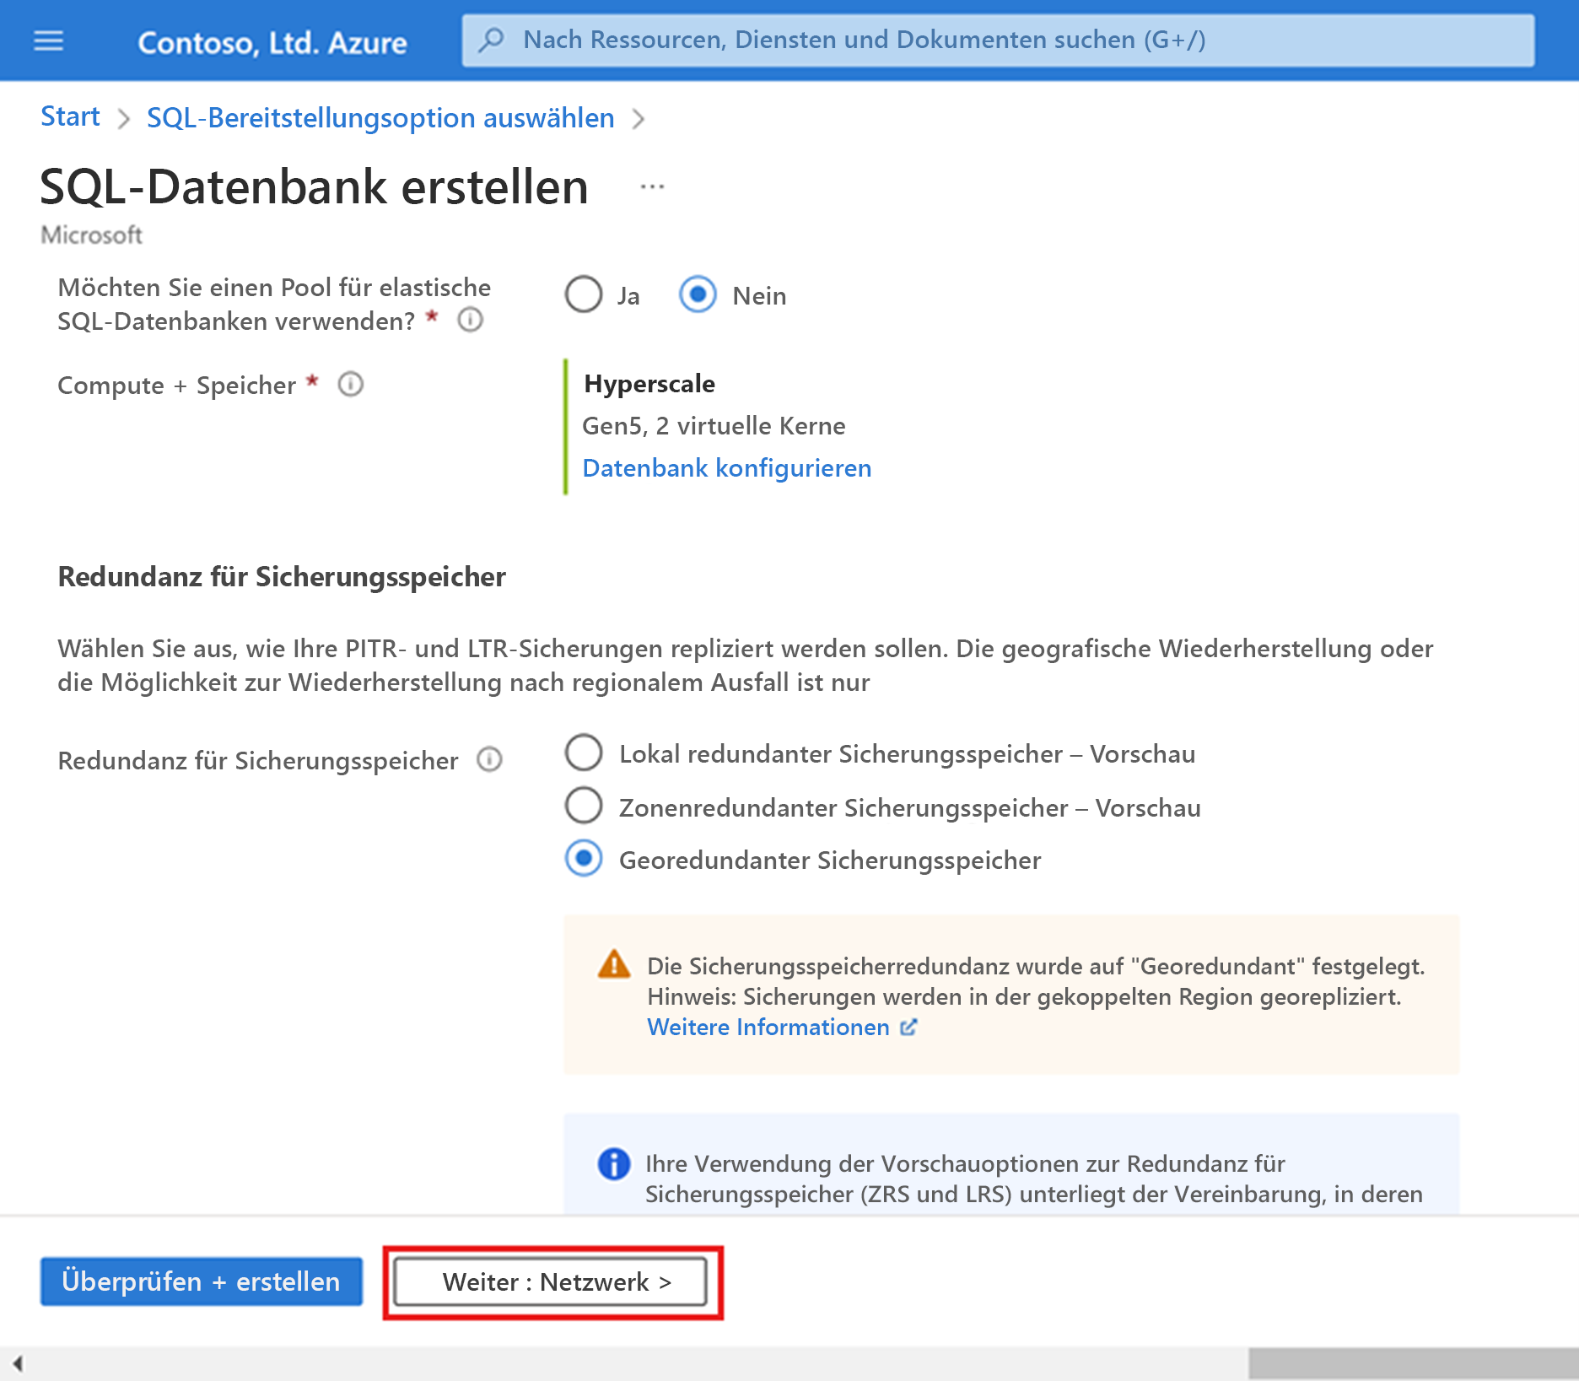Click the Contoso, Ltd. Azure title
The width and height of the screenshot is (1579, 1381).
[x=272, y=42]
